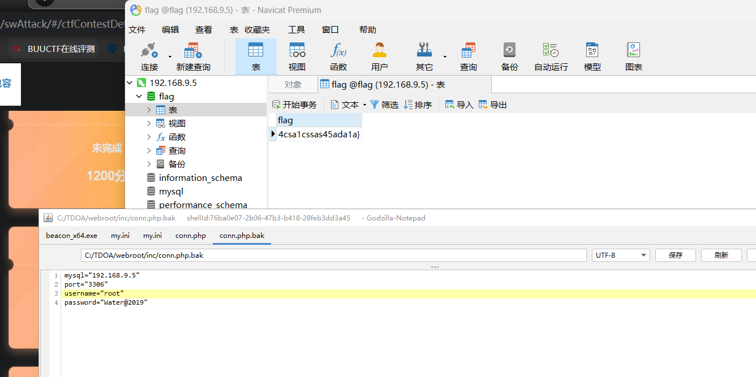Open the 编辑 menu
Viewport: 756px width, 377px height.
[x=170, y=29]
